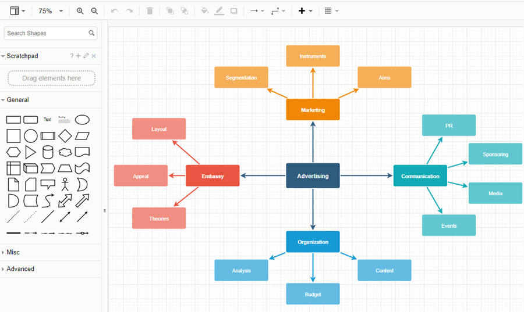Select the Analysis node

coord(241,270)
